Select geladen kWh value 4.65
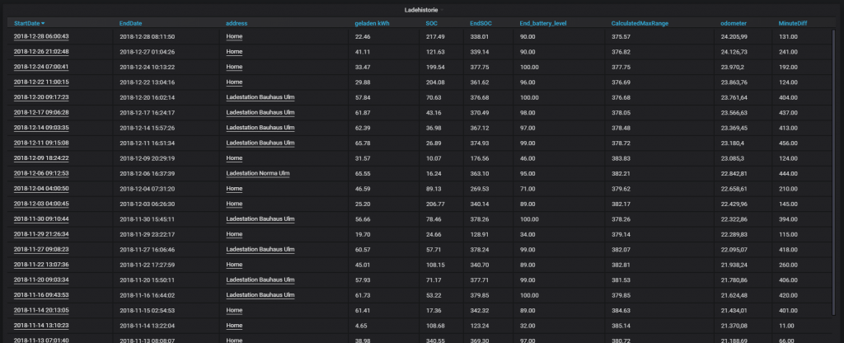844x343 pixels. coord(361,325)
